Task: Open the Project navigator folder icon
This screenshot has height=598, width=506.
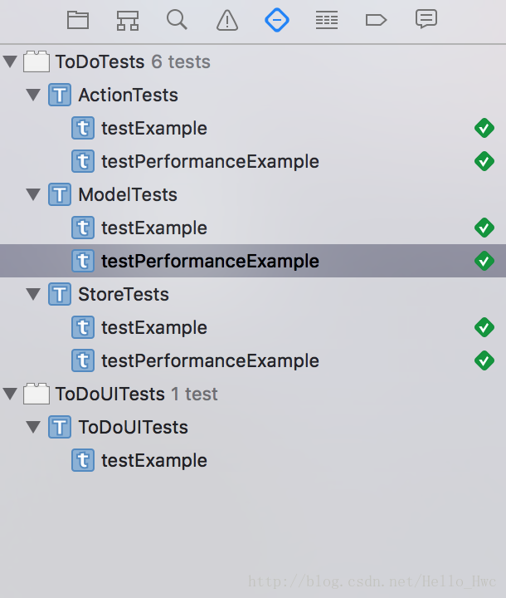Action: pos(78,20)
